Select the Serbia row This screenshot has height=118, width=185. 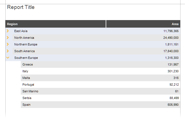(x=100, y=98)
